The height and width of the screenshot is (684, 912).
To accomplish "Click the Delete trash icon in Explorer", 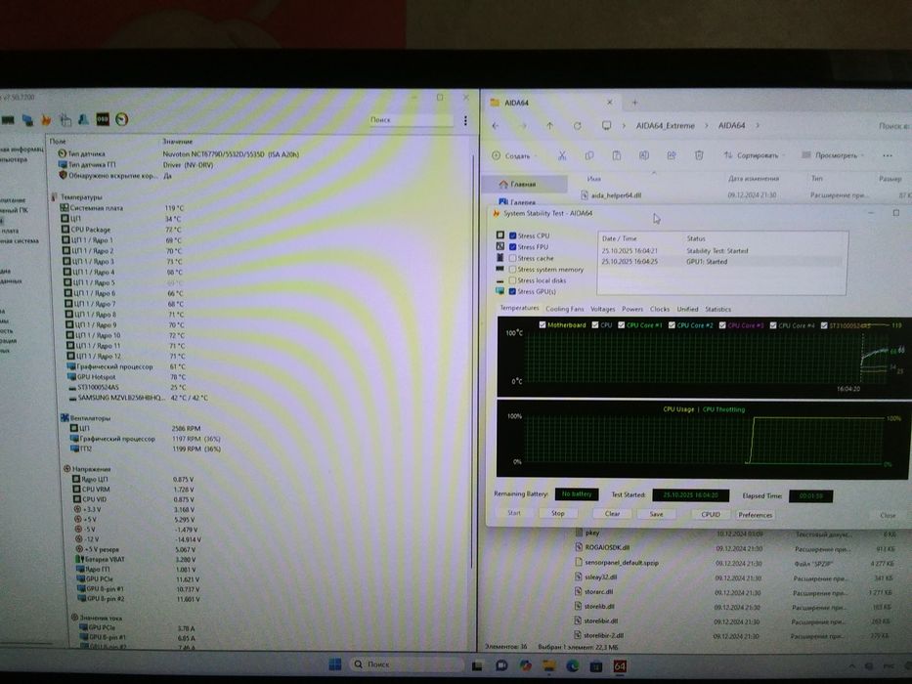I will pos(699,155).
